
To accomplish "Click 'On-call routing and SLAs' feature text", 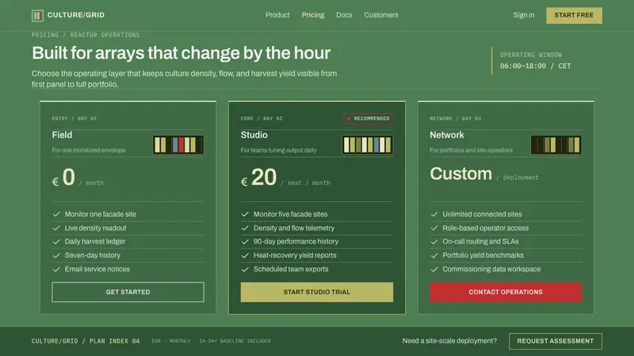I will tap(481, 242).
